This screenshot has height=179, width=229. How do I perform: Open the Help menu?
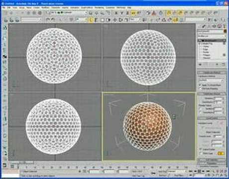(x=129, y=7)
